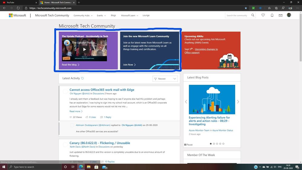Open the Blogs menu item
Image resolution: width=302 pixels, height=170 pixels.
click(113, 15)
